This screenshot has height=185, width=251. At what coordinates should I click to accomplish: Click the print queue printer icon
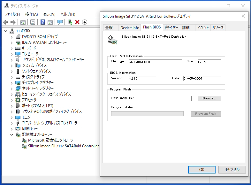(18, 129)
